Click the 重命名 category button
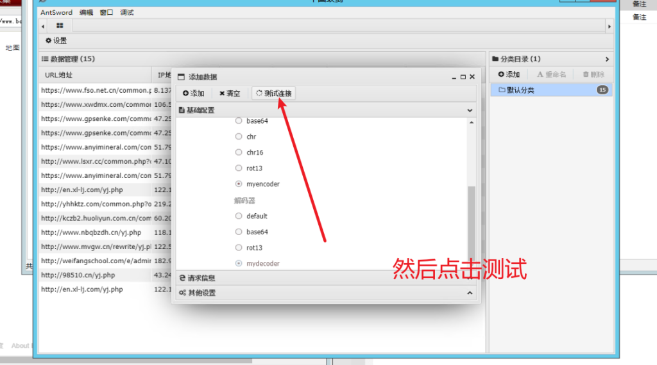The height and width of the screenshot is (365, 657). point(552,75)
